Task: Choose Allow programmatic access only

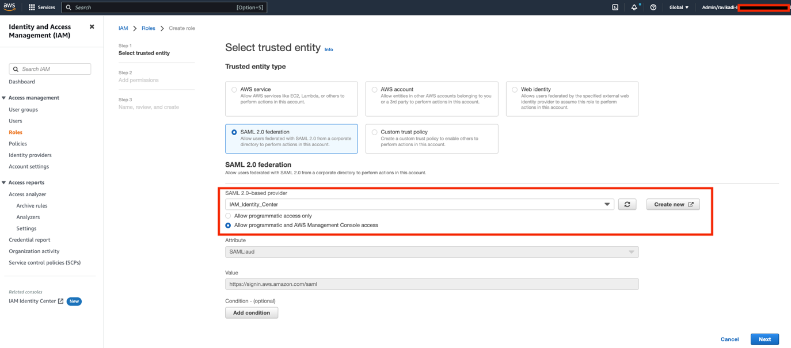Action: 228,216
